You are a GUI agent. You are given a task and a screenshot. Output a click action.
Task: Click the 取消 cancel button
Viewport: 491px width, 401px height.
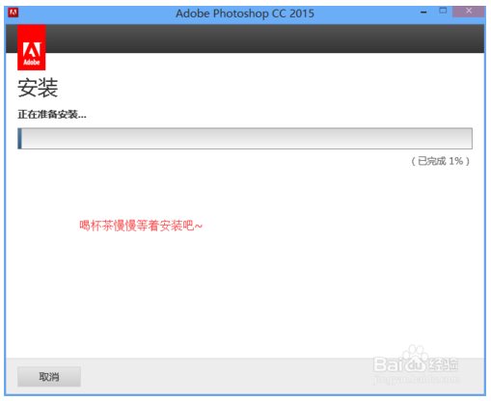point(49,376)
